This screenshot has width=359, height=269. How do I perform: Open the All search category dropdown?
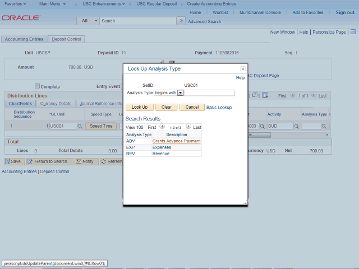[x=88, y=21]
